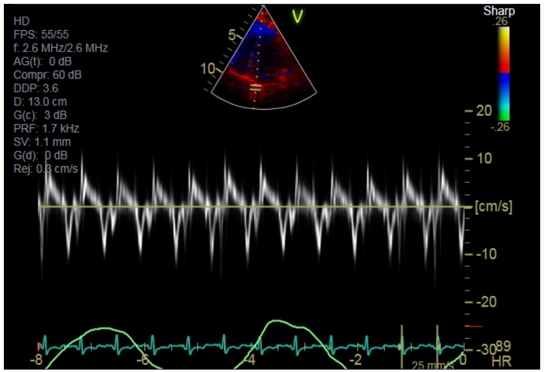Click the FPS: 55/55 readout
The width and height of the screenshot is (545, 372).
pos(41,34)
